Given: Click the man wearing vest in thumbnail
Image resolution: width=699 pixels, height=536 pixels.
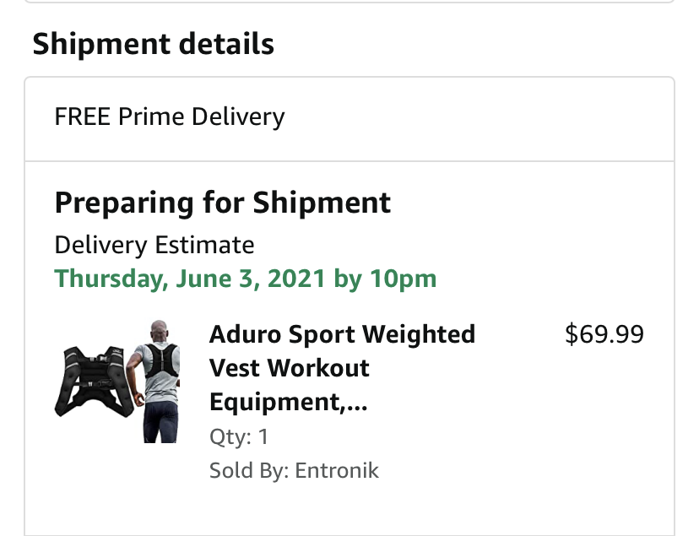Looking at the screenshot, I should (154, 382).
